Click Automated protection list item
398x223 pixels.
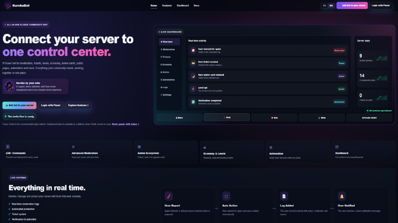(x=21, y=209)
